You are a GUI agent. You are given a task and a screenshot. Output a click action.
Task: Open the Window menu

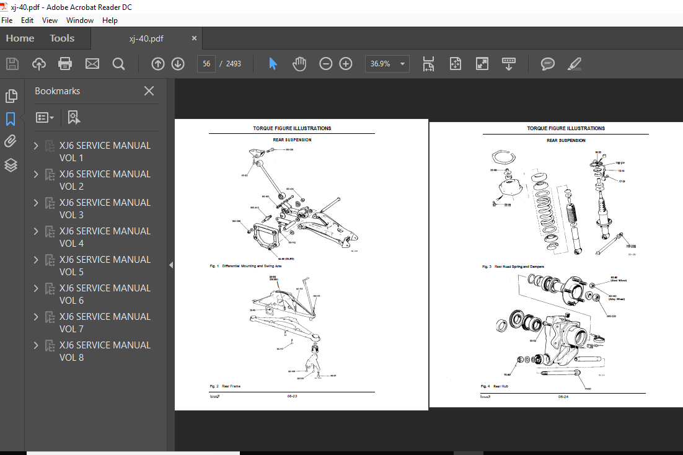coord(80,20)
